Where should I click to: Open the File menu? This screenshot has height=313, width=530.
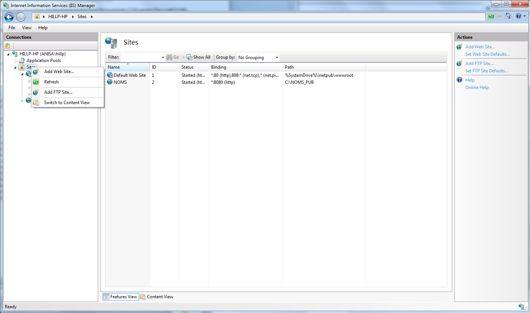pos(12,28)
